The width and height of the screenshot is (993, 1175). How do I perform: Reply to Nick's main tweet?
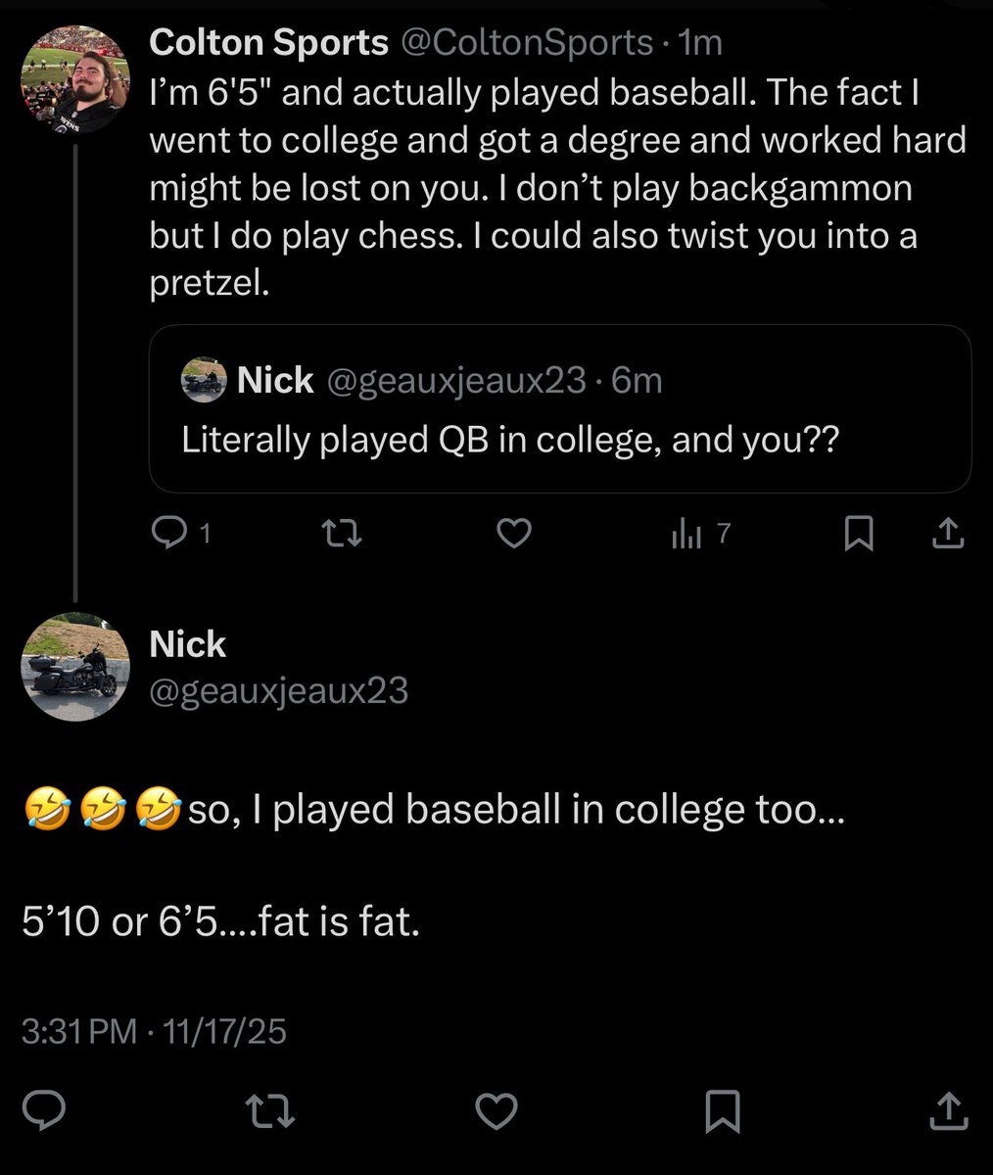[x=44, y=1110]
